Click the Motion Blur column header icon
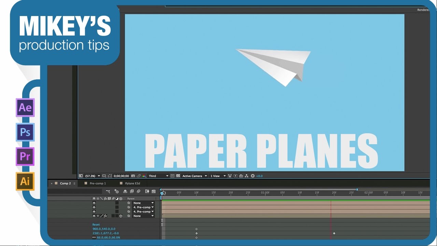The height and width of the screenshot is (246, 437). (x=113, y=199)
